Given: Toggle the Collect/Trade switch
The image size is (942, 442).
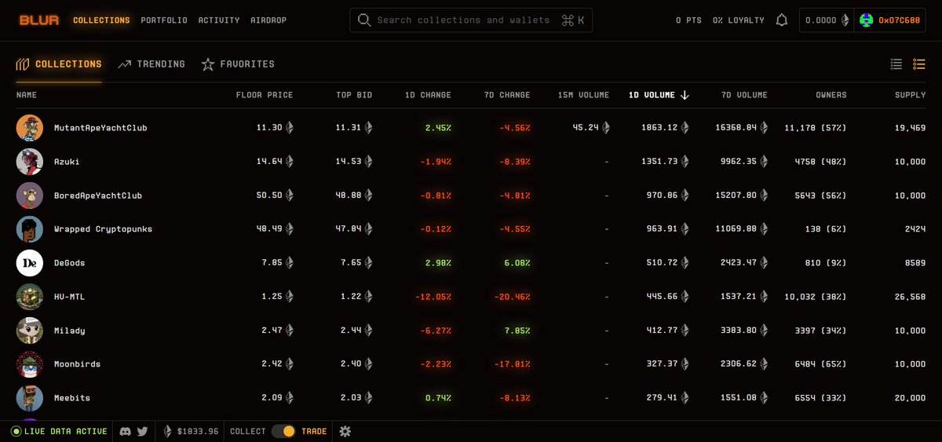Looking at the screenshot, I should pos(283,431).
